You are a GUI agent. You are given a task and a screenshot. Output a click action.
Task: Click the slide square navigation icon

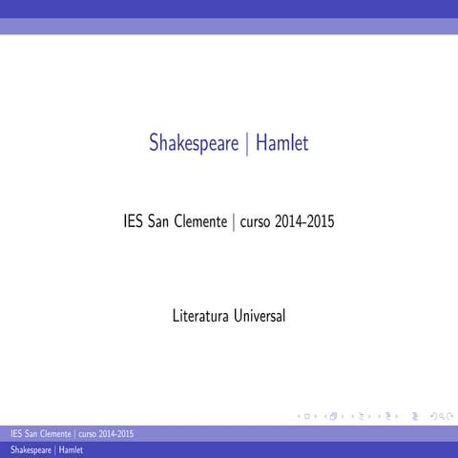point(307,416)
